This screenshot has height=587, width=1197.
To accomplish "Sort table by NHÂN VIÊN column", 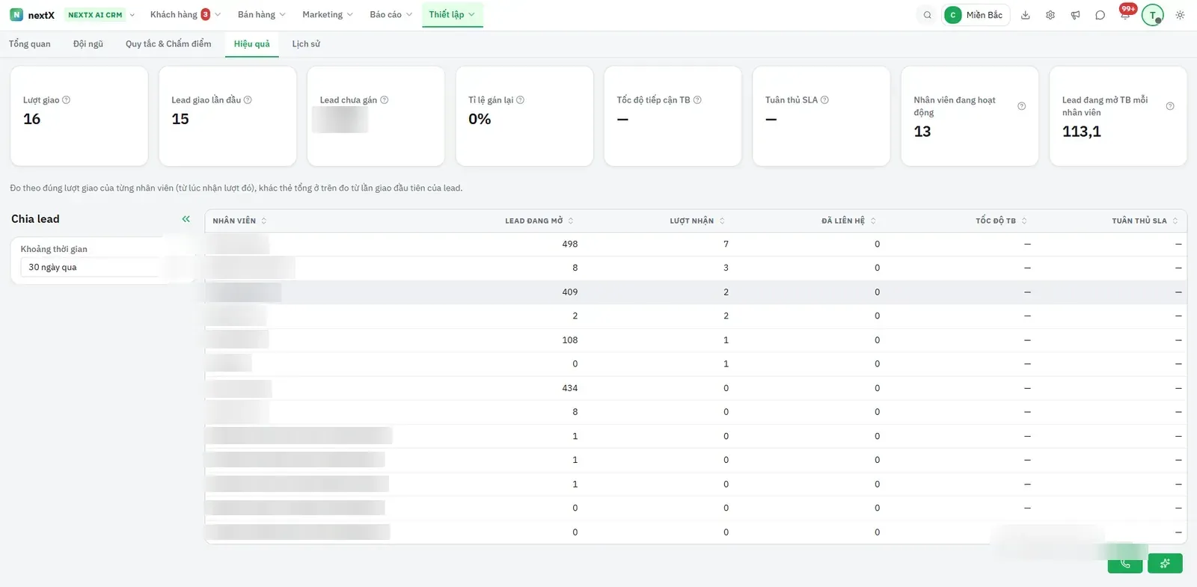I will (x=239, y=221).
